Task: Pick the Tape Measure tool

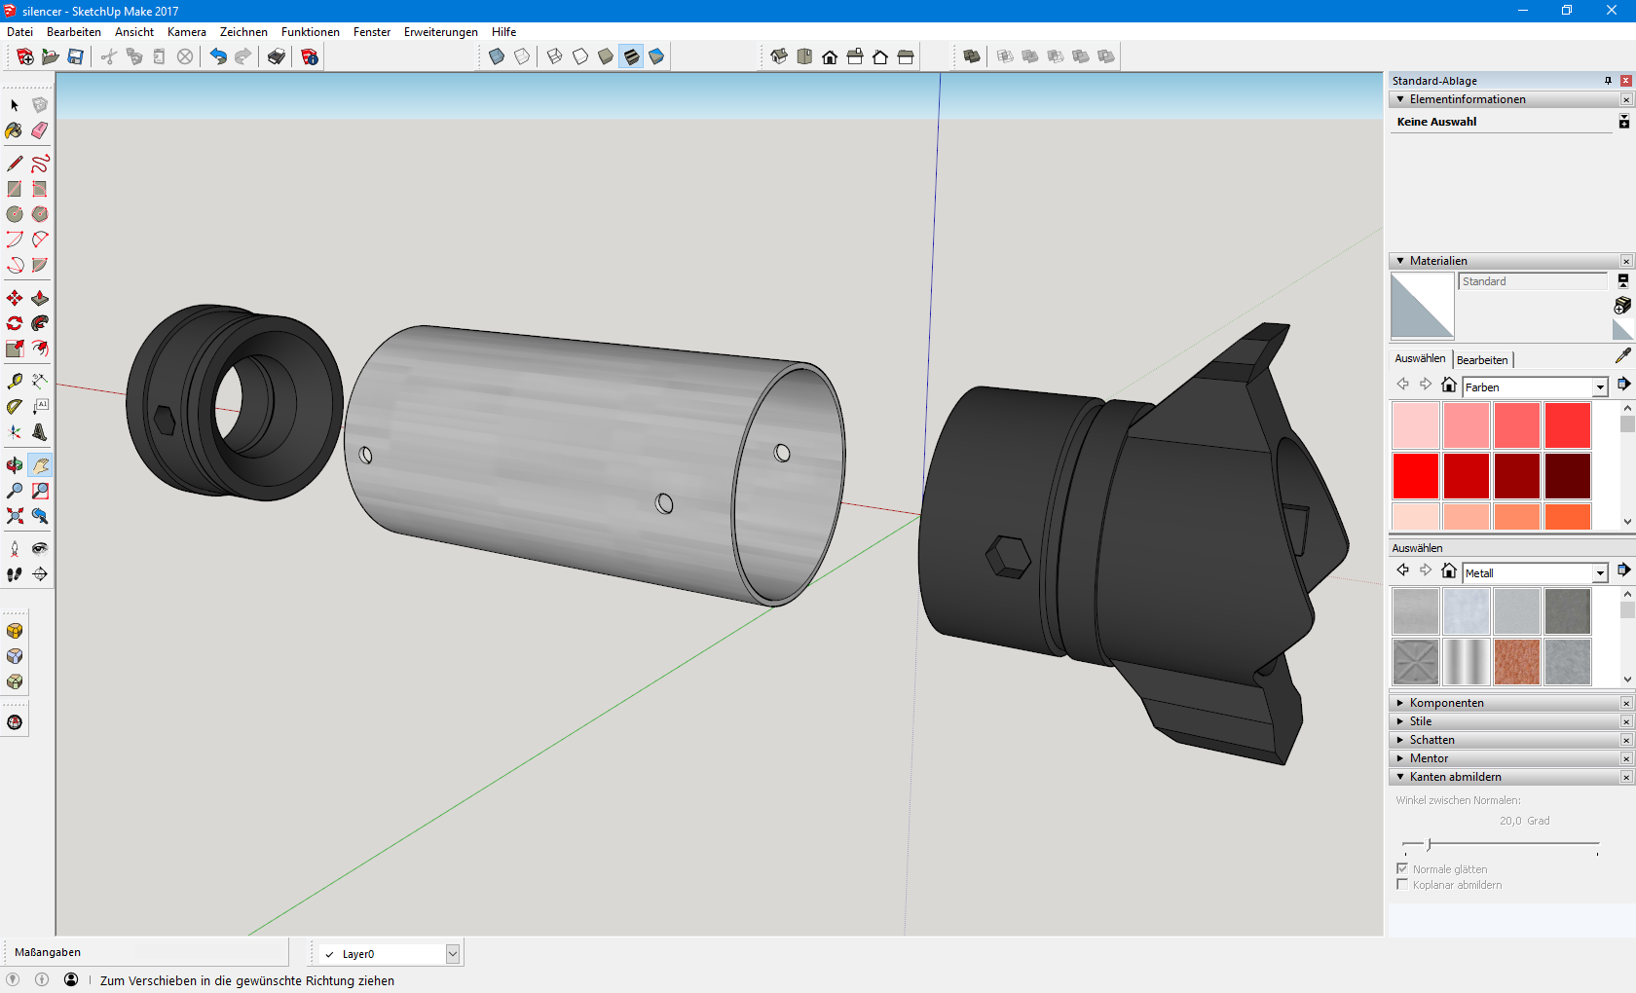Action: (x=15, y=381)
